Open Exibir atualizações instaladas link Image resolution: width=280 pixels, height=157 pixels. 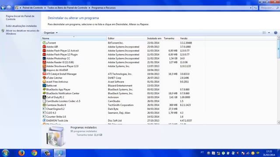(x=21, y=26)
